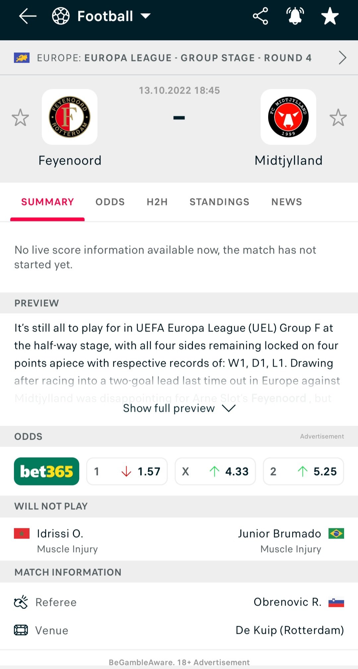Tap the notification bell icon
Viewport: 358px width, 669px height.
click(295, 16)
